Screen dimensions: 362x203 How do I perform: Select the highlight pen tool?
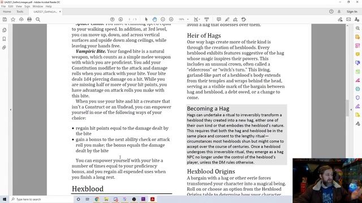[227, 19]
